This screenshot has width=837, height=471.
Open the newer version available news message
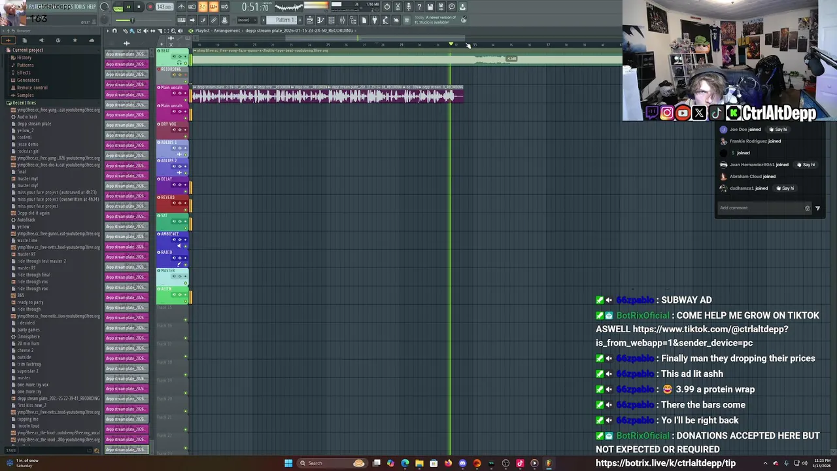pos(435,20)
